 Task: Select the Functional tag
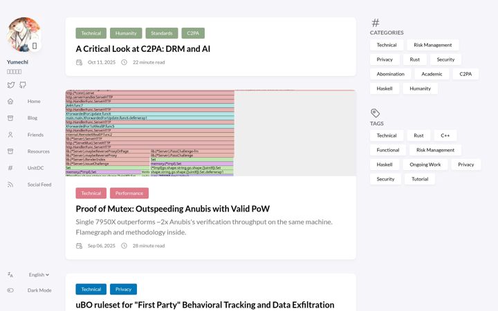[388, 150]
